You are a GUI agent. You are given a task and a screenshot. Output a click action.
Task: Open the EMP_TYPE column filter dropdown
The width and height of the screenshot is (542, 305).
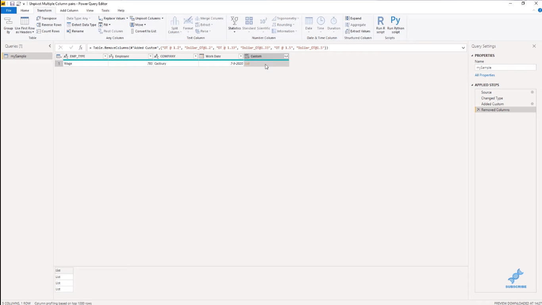[105, 56]
